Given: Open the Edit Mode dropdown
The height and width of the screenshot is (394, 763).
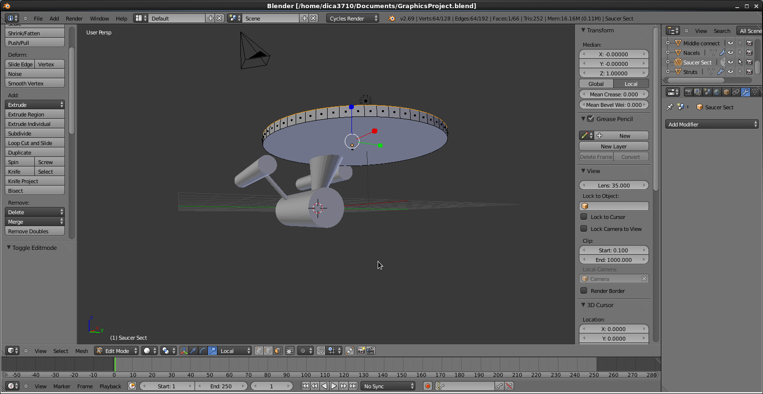Looking at the screenshot, I should click(116, 351).
